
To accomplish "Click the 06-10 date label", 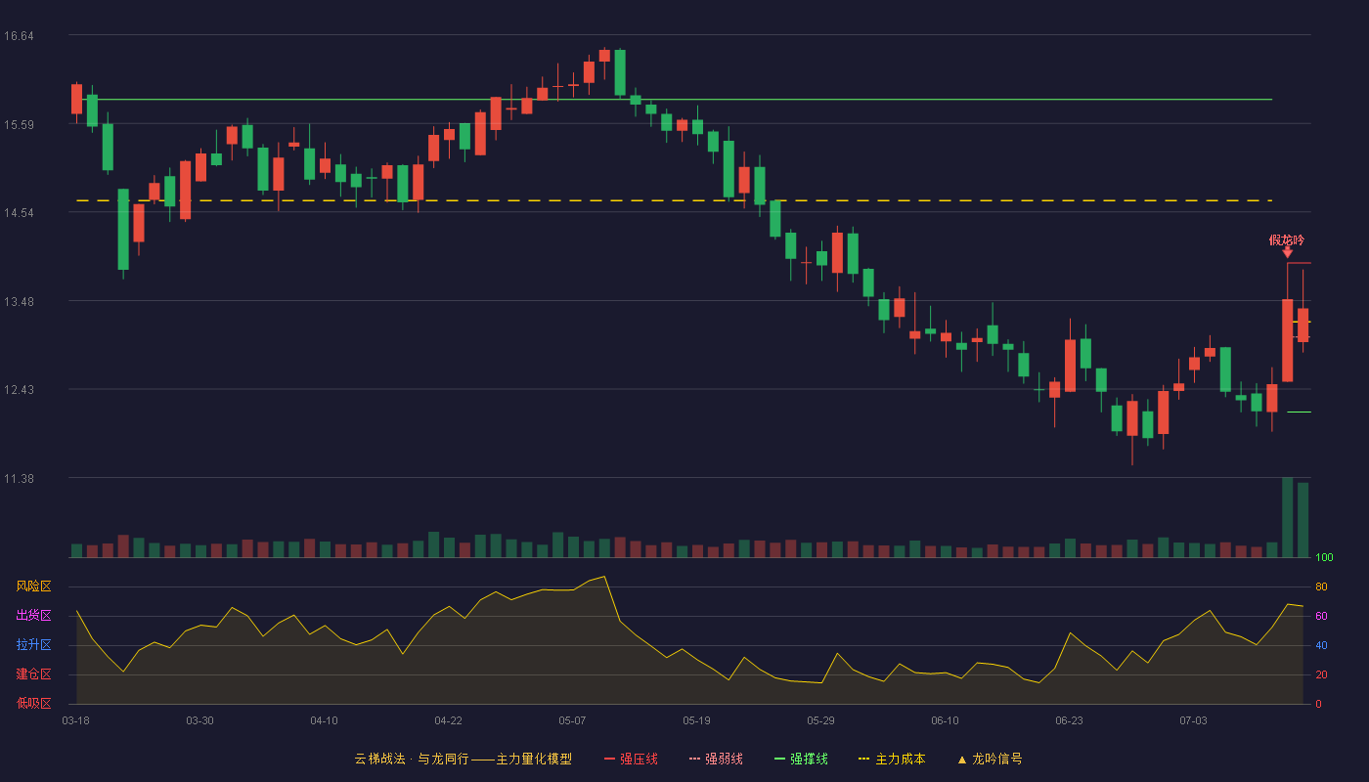I will (945, 720).
